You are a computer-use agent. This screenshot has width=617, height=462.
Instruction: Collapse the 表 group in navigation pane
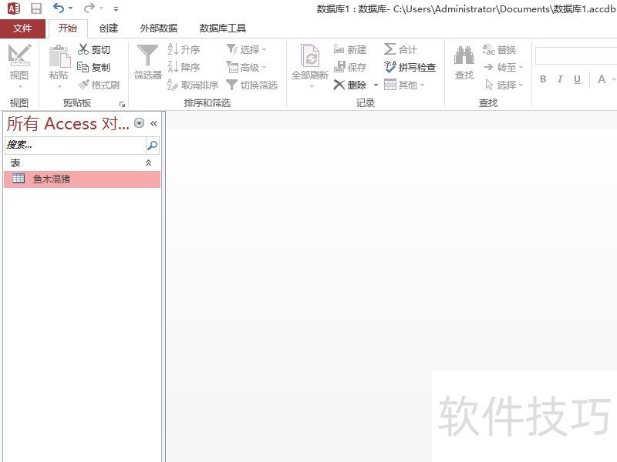(x=149, y=163)
